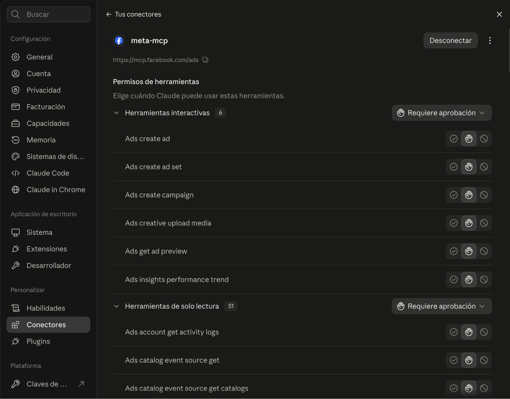Open Sistemas de diseño entry
510x399 pixels.
48,156
